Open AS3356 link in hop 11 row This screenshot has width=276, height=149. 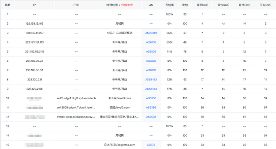click(x=151, y=108)
